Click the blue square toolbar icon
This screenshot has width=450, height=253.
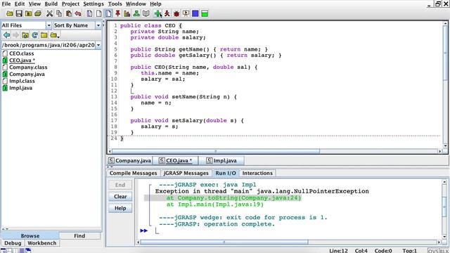[195, 13]
